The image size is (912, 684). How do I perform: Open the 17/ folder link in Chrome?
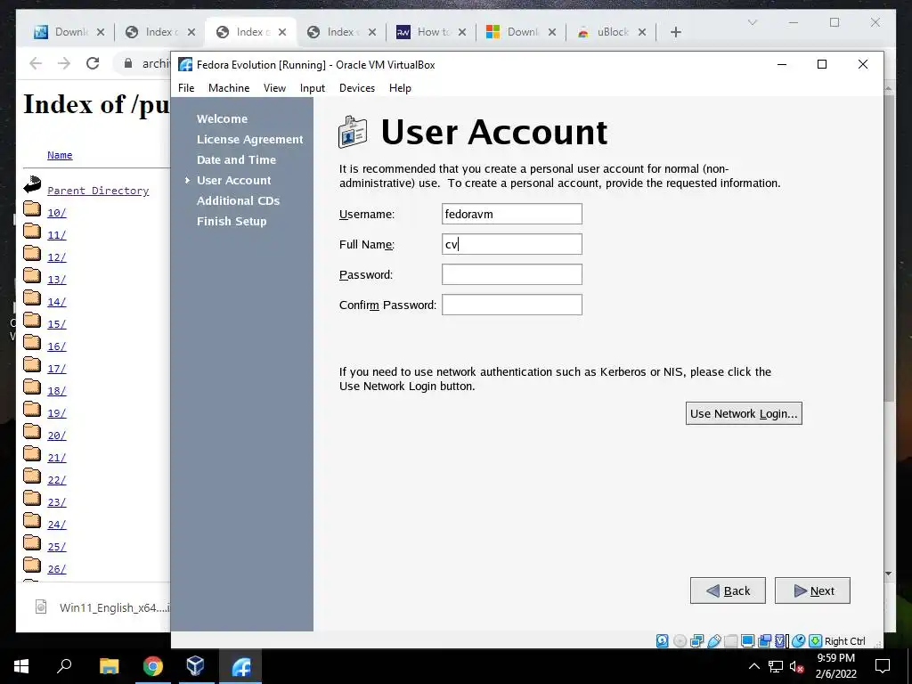click(56, 368)
